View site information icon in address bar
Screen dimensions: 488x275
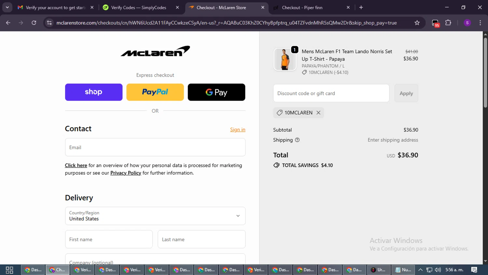(x=49, y=23)
